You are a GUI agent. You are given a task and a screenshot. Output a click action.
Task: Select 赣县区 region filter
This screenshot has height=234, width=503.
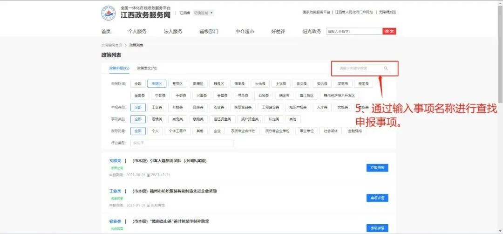tap(219, 84)
